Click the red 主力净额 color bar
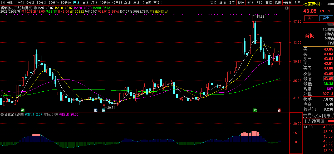Viewport: 334px width, 154px height. coord(330,121)
